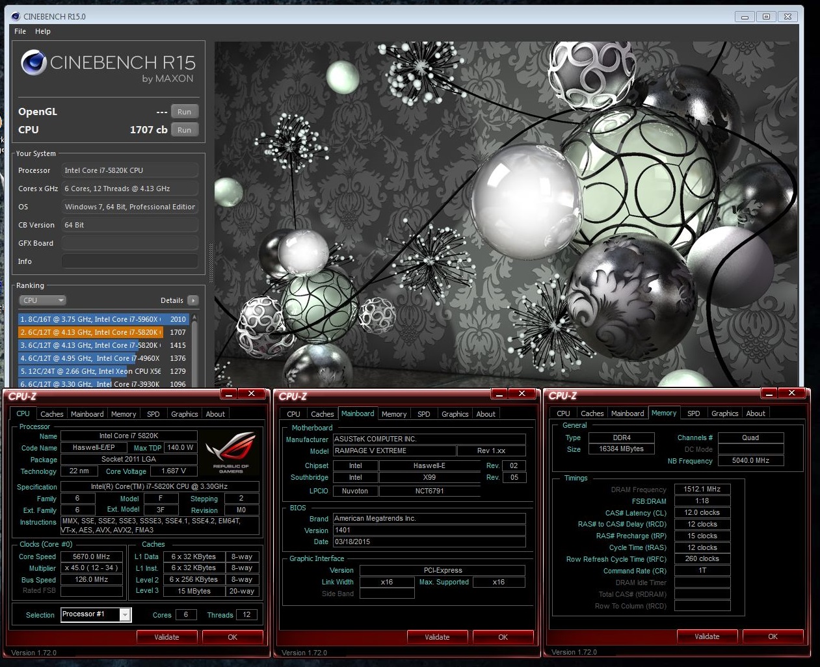Run the CPU benchmark
The image size is (820, 667).
pyautogui.click(x=185, y=130)
